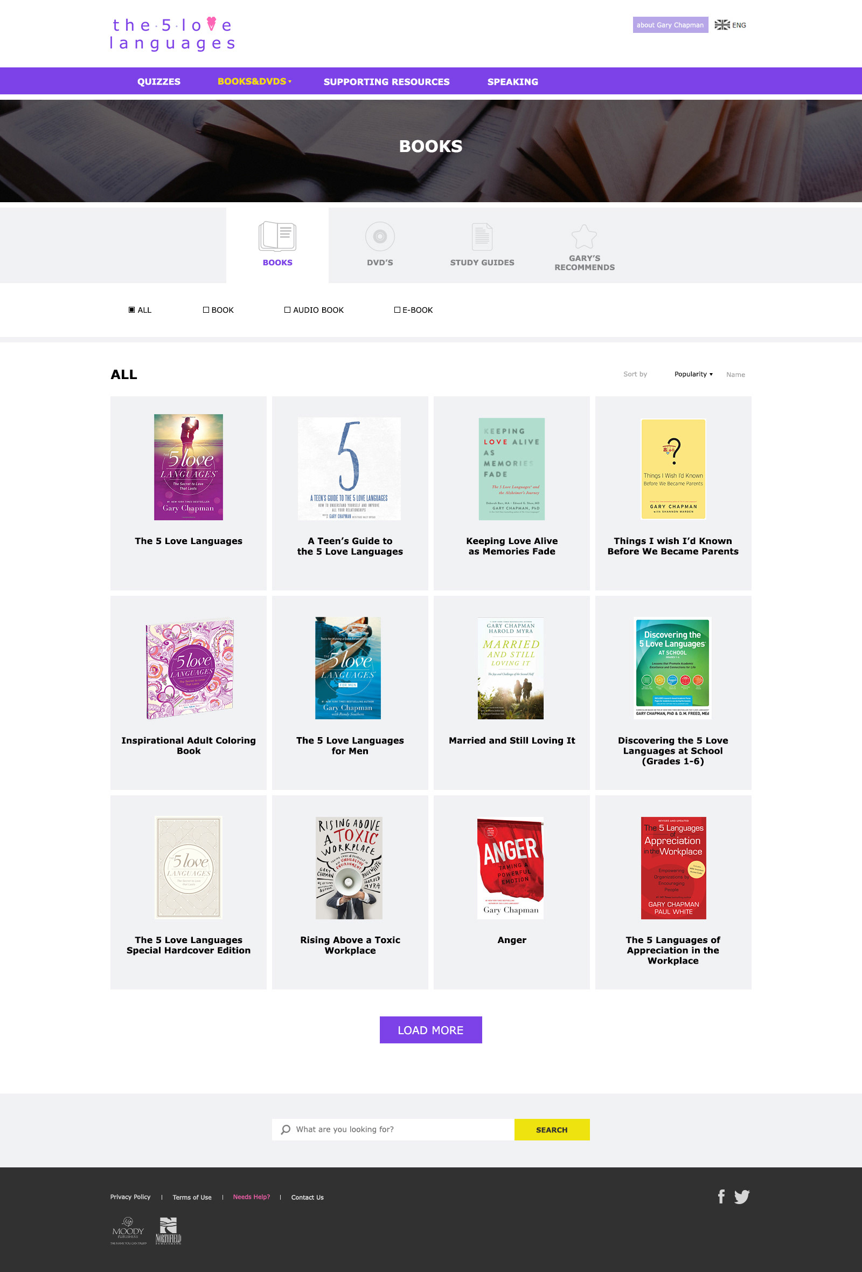Click the 'The 5 Love Languages' title text
This screenshot has width=862, height=1272.
188,541
